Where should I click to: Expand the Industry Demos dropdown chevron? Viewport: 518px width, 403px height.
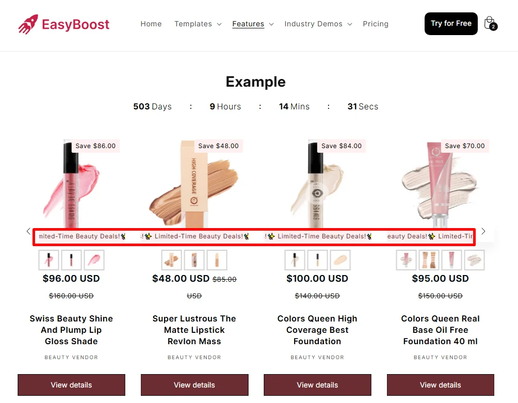coord(350,24)
